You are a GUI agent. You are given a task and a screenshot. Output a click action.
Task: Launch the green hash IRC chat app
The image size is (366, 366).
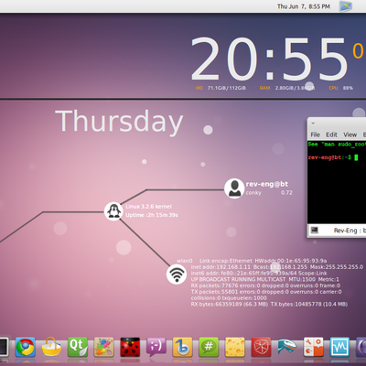pyautogui.click(x=209, y=347)
